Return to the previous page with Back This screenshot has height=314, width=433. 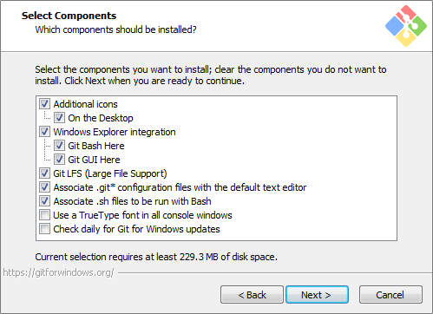[252, 295]
